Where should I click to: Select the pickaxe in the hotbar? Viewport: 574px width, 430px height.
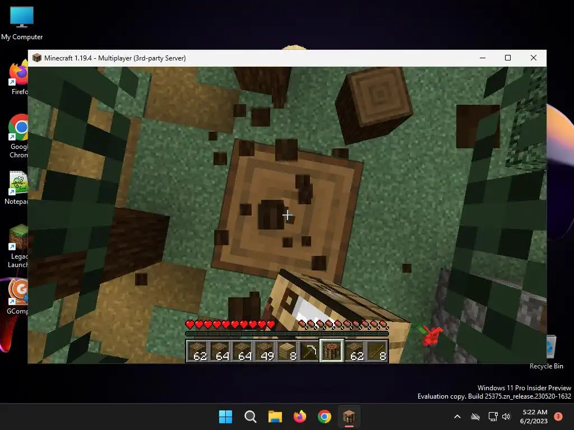pyautogui.click(x=309, y=351)
